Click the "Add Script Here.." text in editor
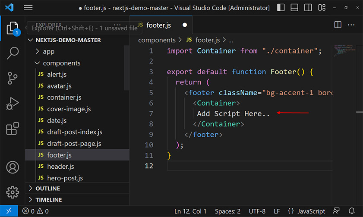The width and height of the screenshot is (363, 217). [233, 113]
